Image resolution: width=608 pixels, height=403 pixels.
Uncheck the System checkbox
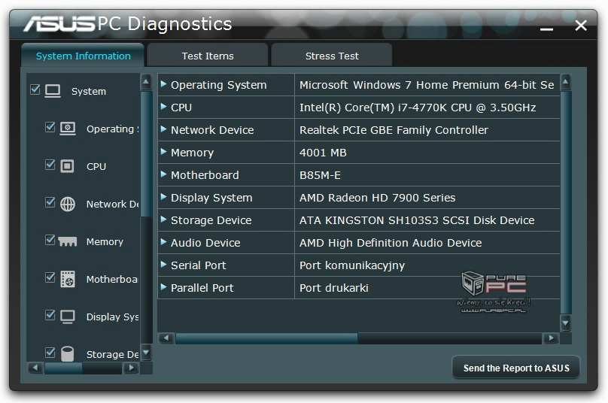point(35,89)
